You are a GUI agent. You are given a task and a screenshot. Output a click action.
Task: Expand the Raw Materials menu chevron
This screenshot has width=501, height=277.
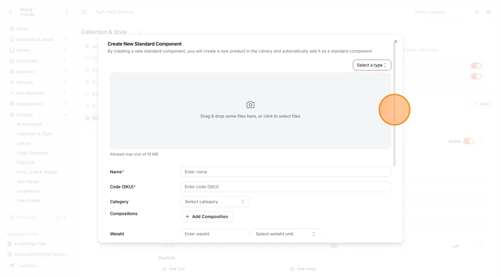click(65, 93)
